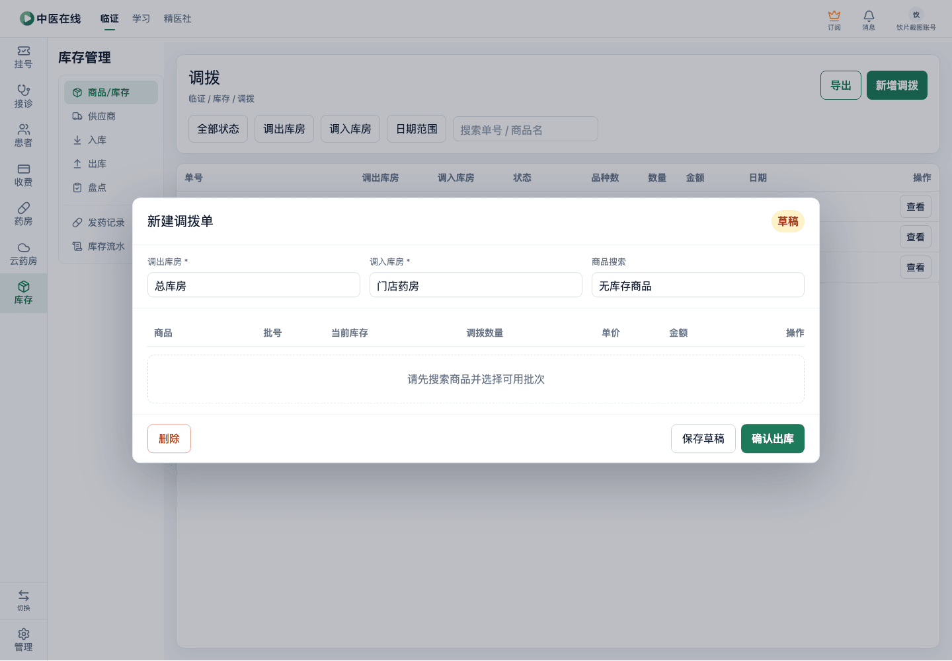Open 调出库房 selector showing 总库房

(x=254, y=285)
